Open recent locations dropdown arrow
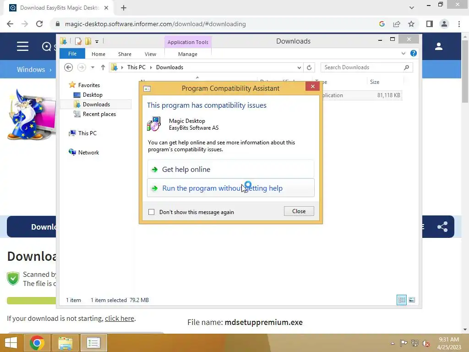The width and height of the screenshot is (469, 352). (x=93, y=67)
